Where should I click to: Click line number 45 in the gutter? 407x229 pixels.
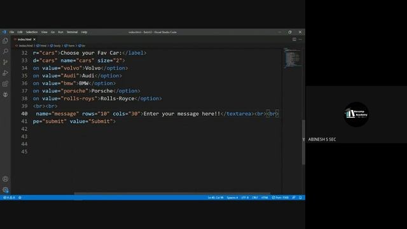[x=24, y=151]
